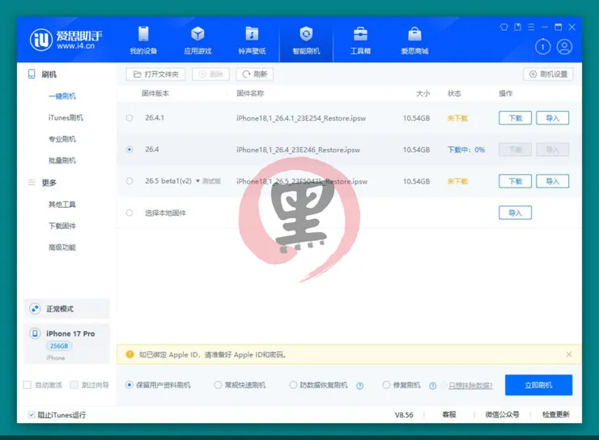Viewport: 599px width, 440px height.
Task: Click 固件版本 column header
Action: [x=155, y=93]
